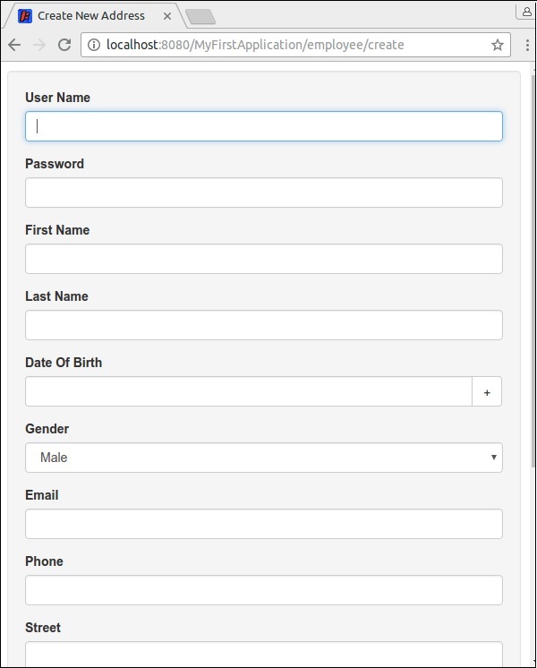Screen dimensions: 537x668
Task: Focus the Email input field
Action: (x=264, y=524)
